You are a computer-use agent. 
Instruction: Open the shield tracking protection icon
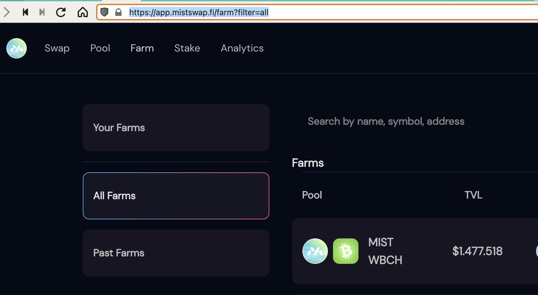tap(104, 12)
